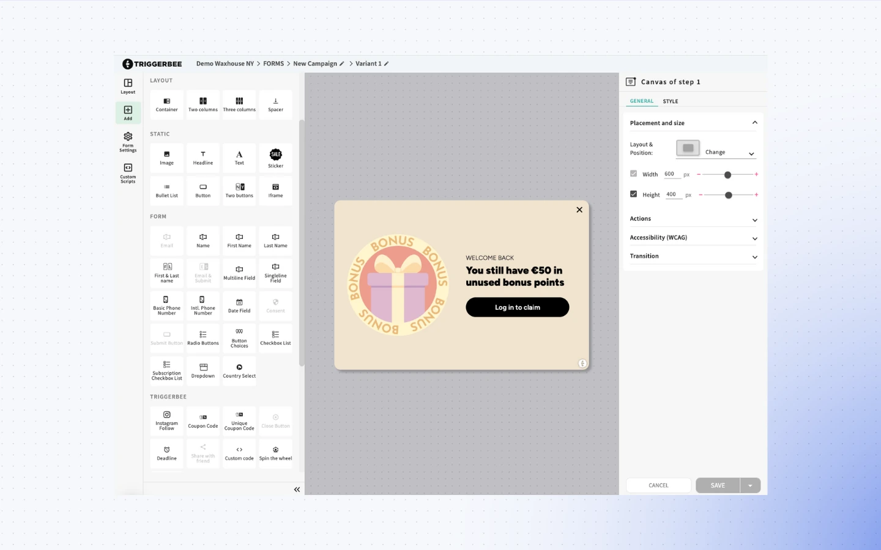
Task: Rename Variant 1 via pencil icon
Action: click(x=386, y=64)
